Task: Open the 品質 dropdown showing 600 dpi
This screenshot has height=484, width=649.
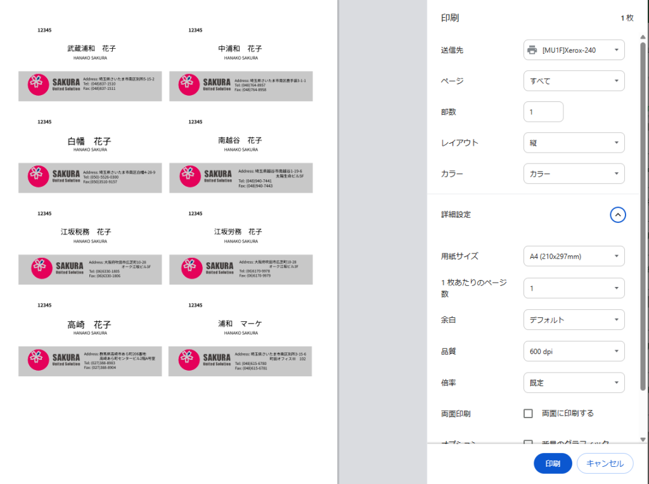Action: click(574, 352)
